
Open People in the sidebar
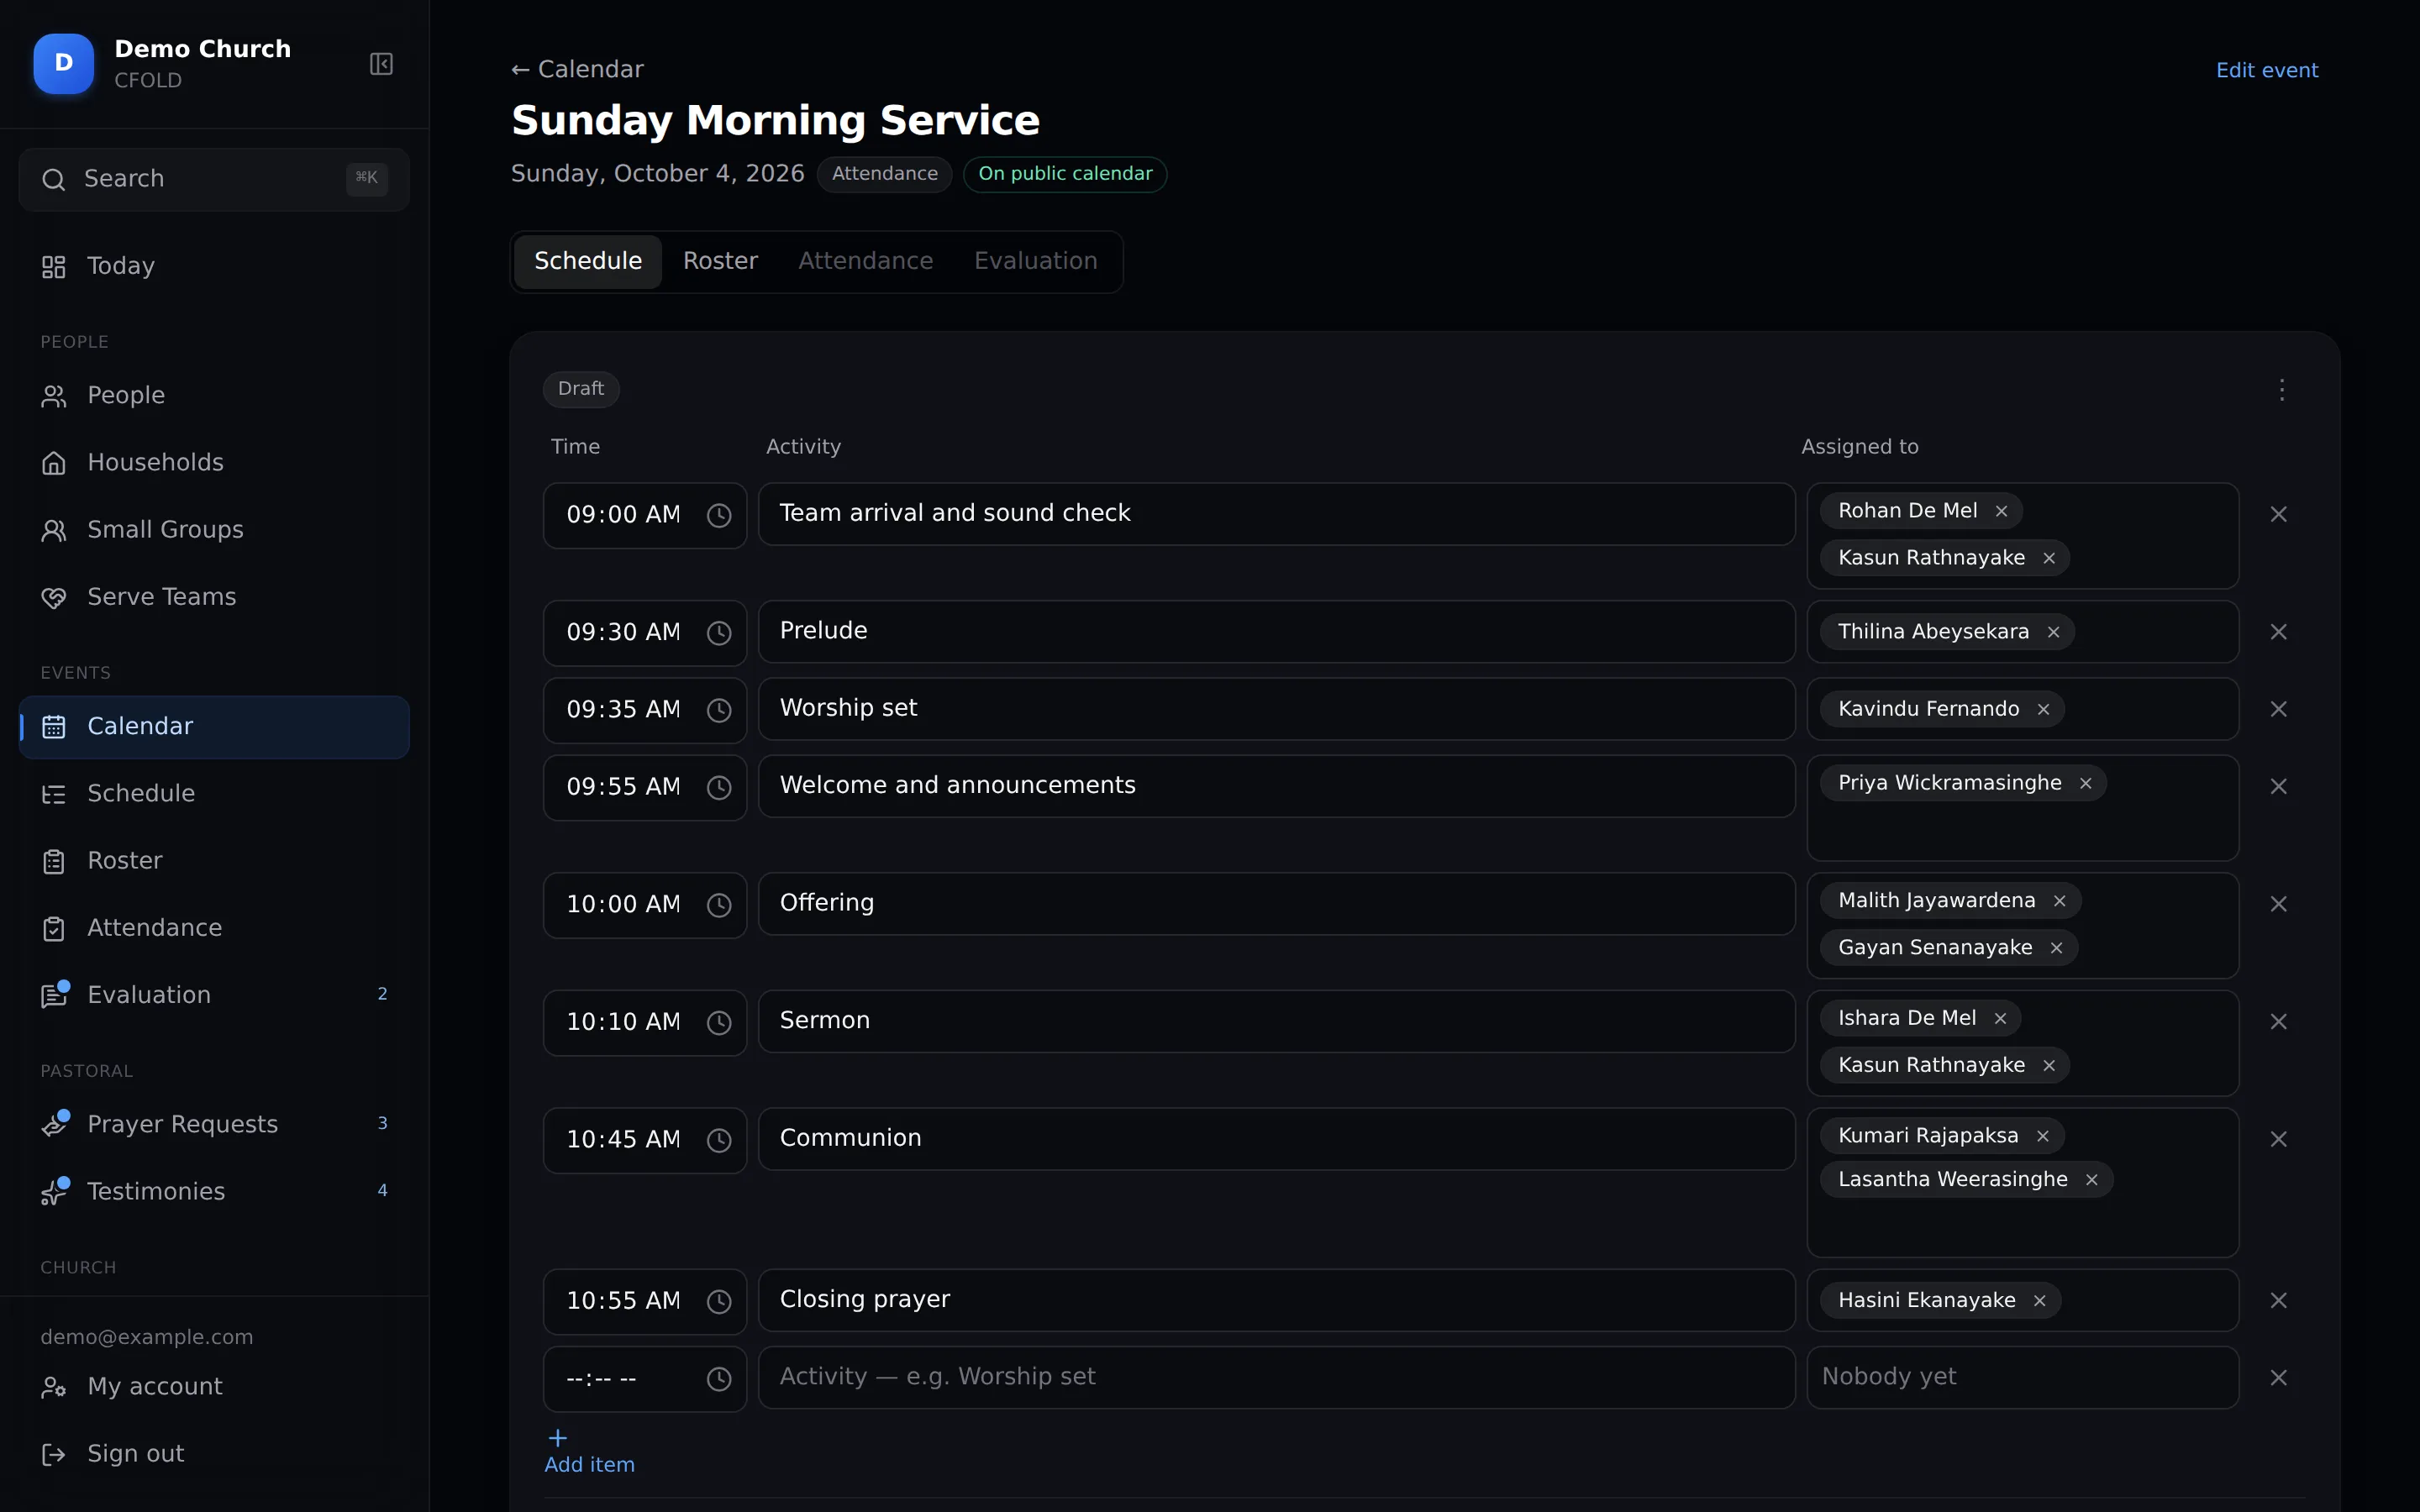214,395
